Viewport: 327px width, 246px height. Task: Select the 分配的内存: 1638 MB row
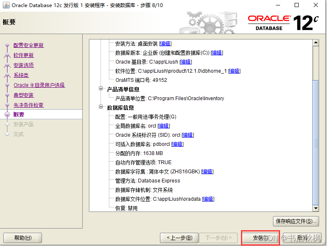tap(139, 153)
